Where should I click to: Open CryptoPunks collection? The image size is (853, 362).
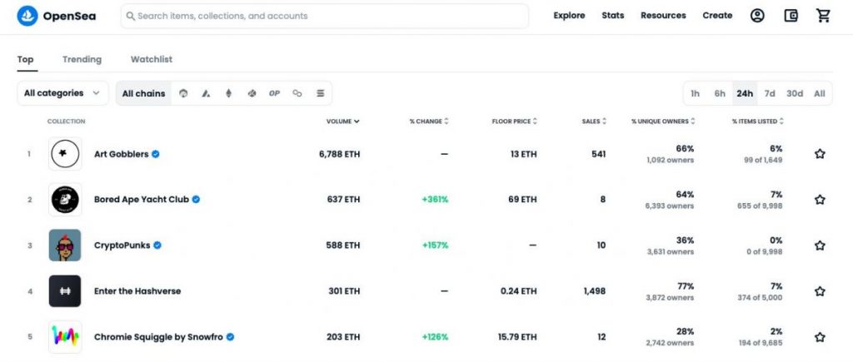(x=122, y=245)
